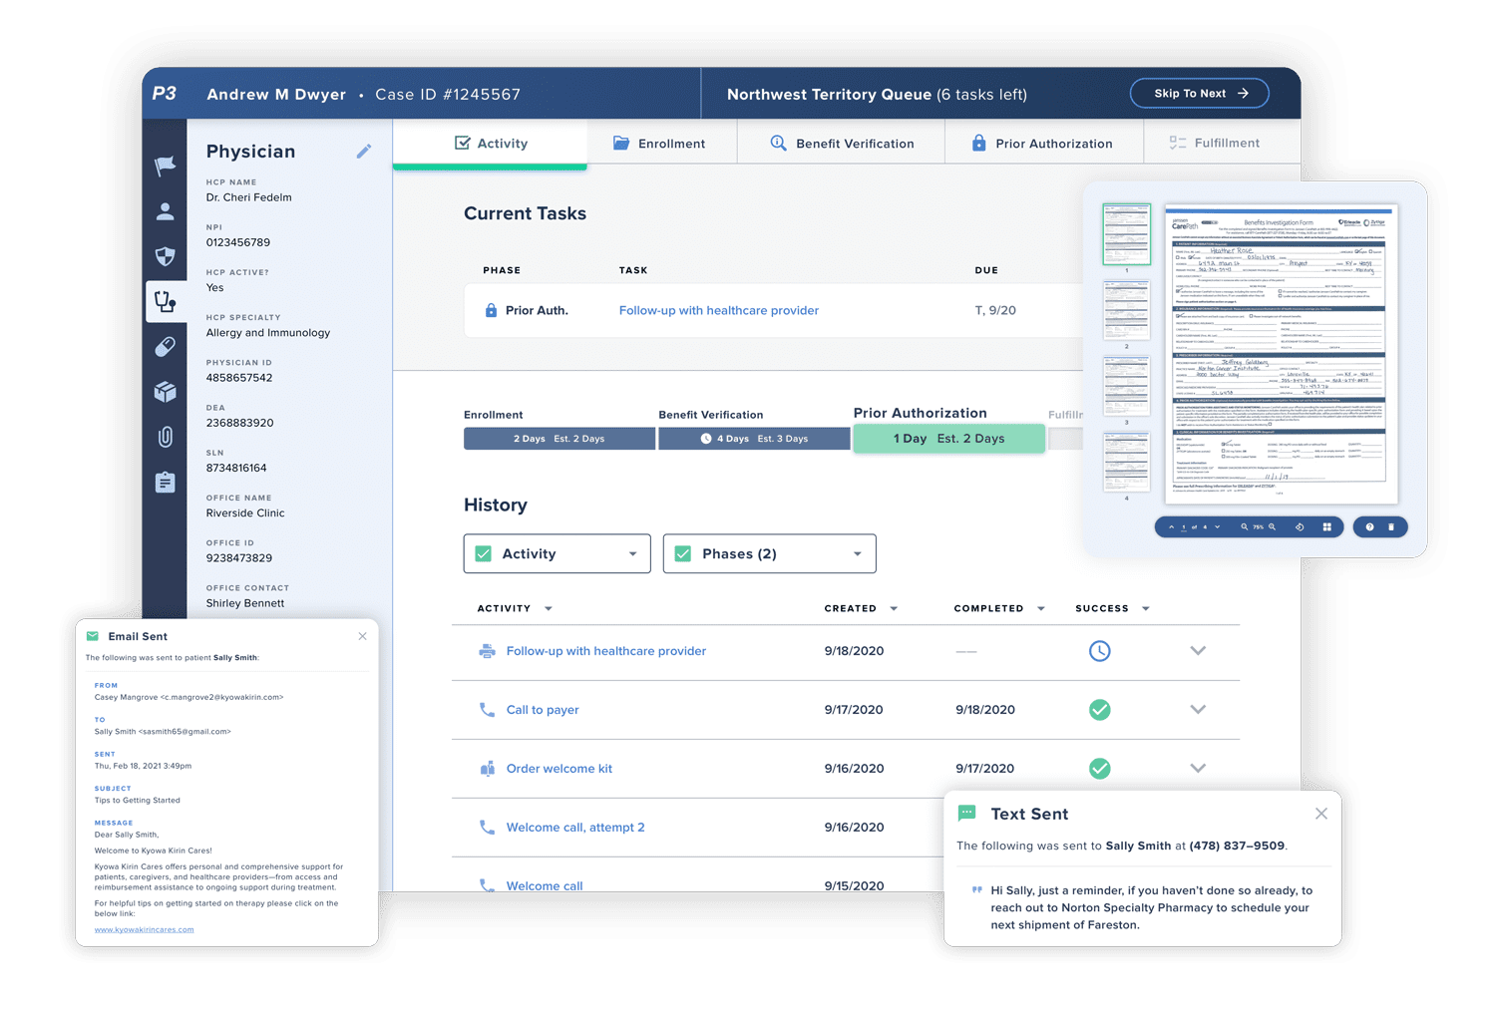This screenshot has width=1496, height=1022.
Task: Expand the Follow-up with healthcare provider history row
Action: coord(1198,651)
